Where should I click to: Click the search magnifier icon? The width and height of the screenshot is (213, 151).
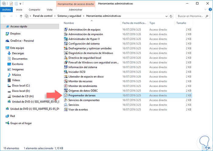click(x=207, y=16)
